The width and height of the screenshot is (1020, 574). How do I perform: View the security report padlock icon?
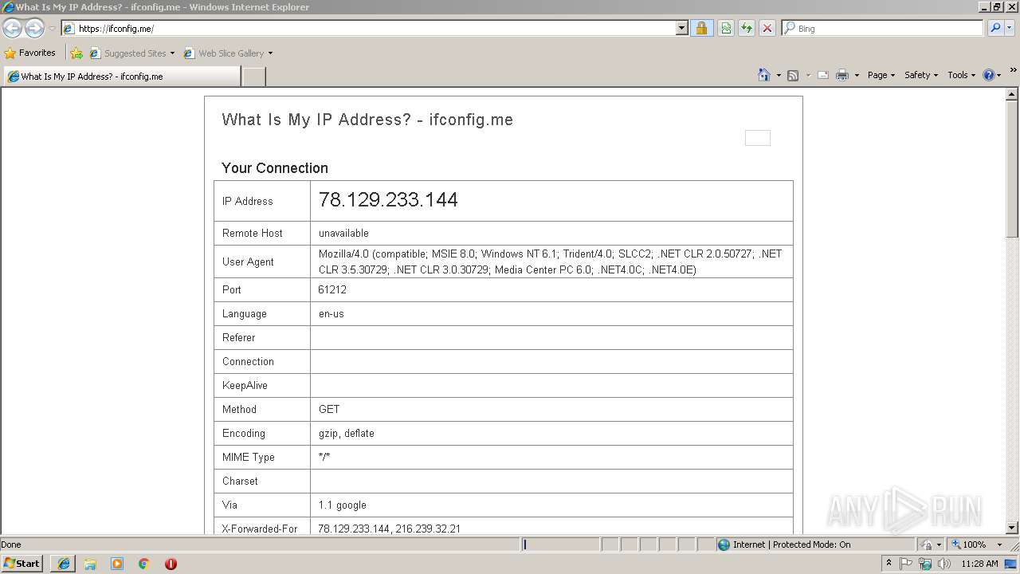pos(701,29)
